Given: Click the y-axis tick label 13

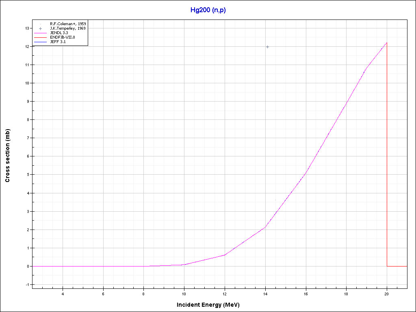Looking at the screenshot, I should click(x=27, y=28).
